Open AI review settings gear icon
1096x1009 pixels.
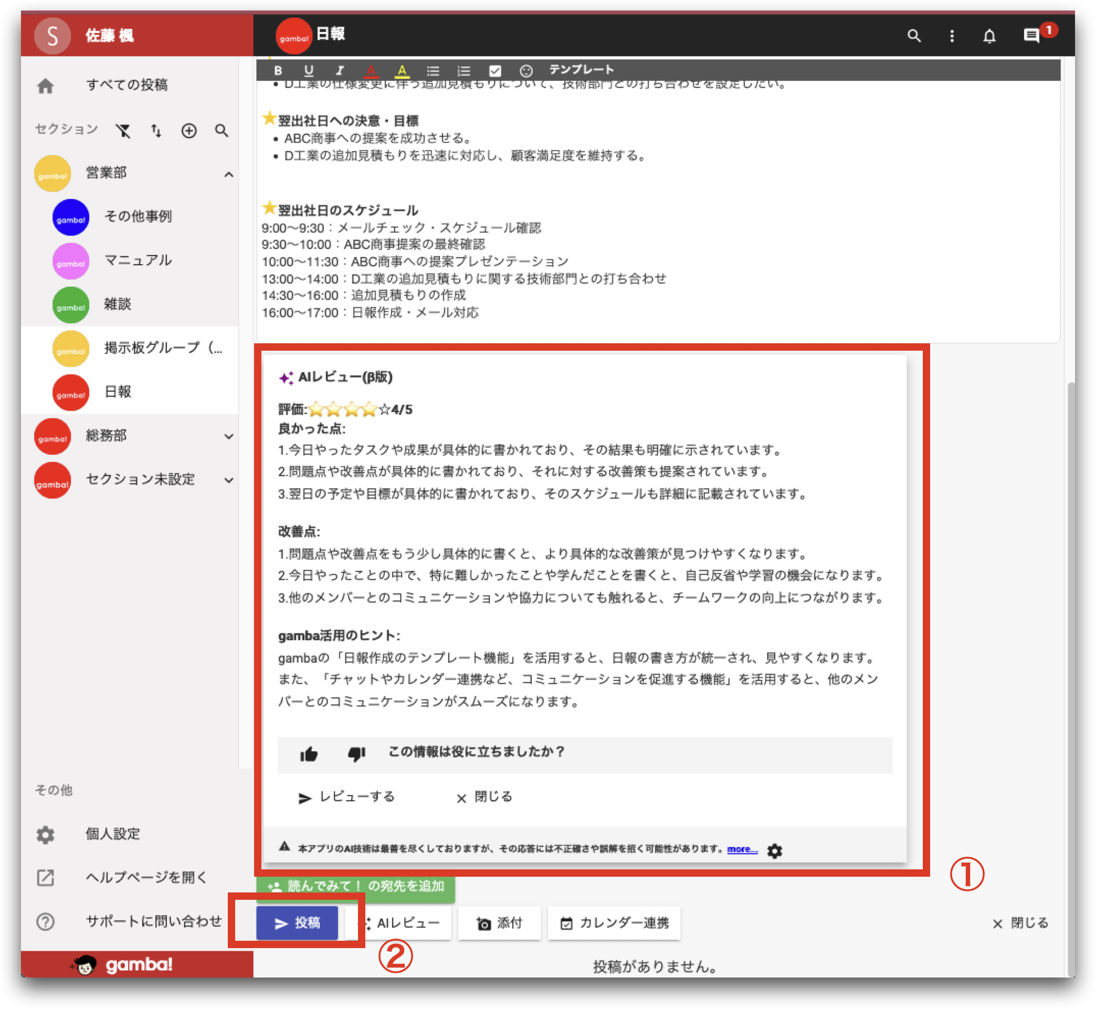(774, 850)
